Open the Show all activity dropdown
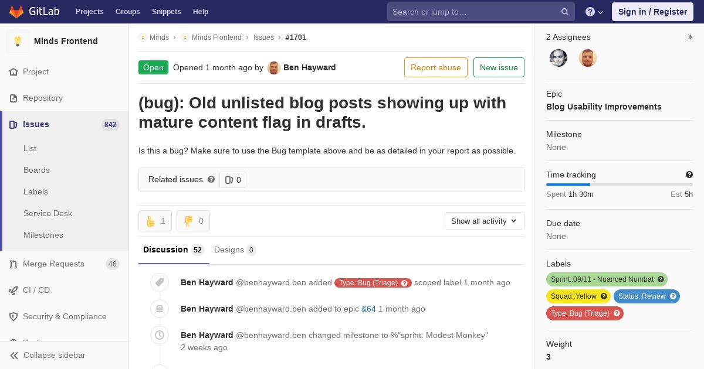704x369 pixels. tap(485, 221)
